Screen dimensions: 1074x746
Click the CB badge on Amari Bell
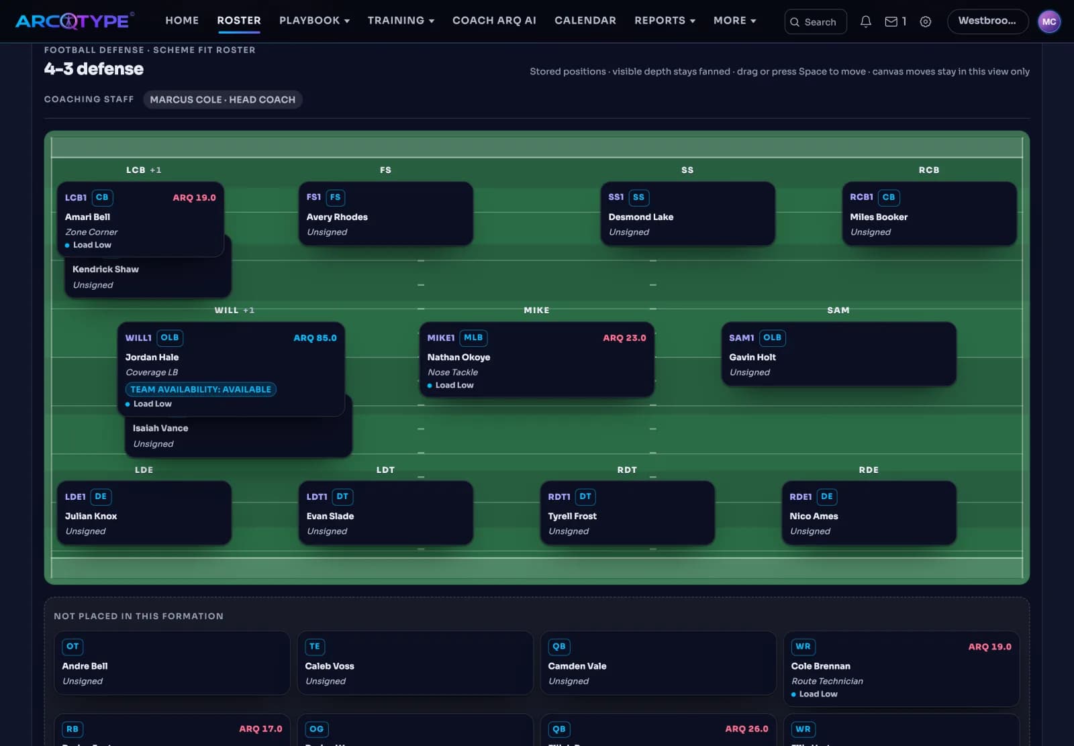click(102, 197)
